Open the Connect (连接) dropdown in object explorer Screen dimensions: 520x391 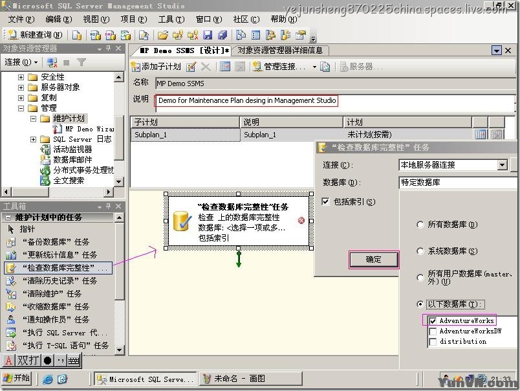21,62
